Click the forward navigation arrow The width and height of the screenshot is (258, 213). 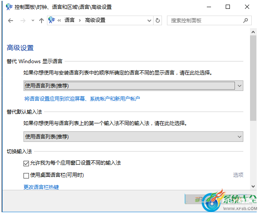point(23,21)
